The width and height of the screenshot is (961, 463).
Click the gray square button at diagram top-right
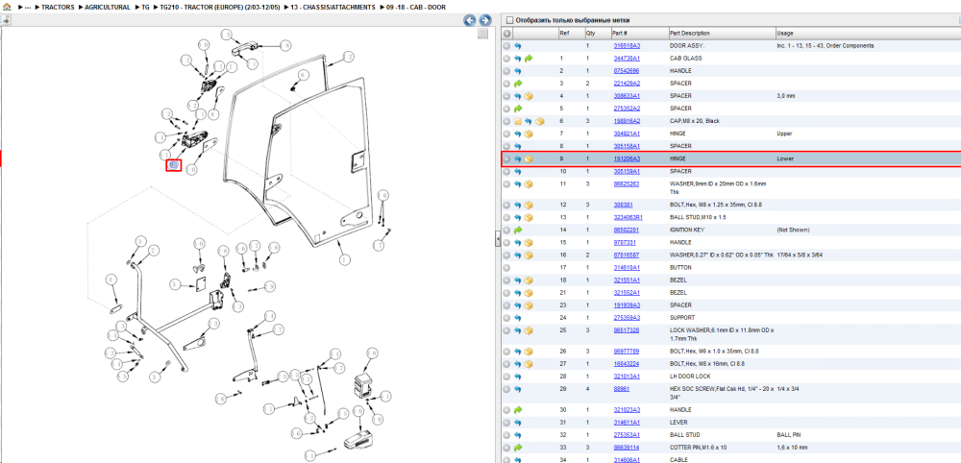click(483, 34)
